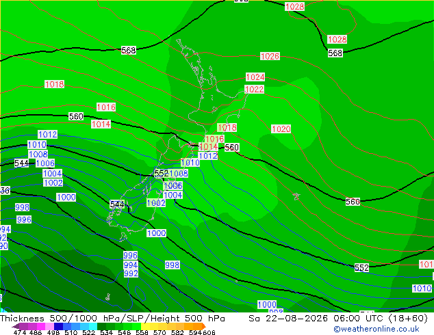Click the 522 legend value
The height and width of the screenshot is (335, 434).
point(88,332)
